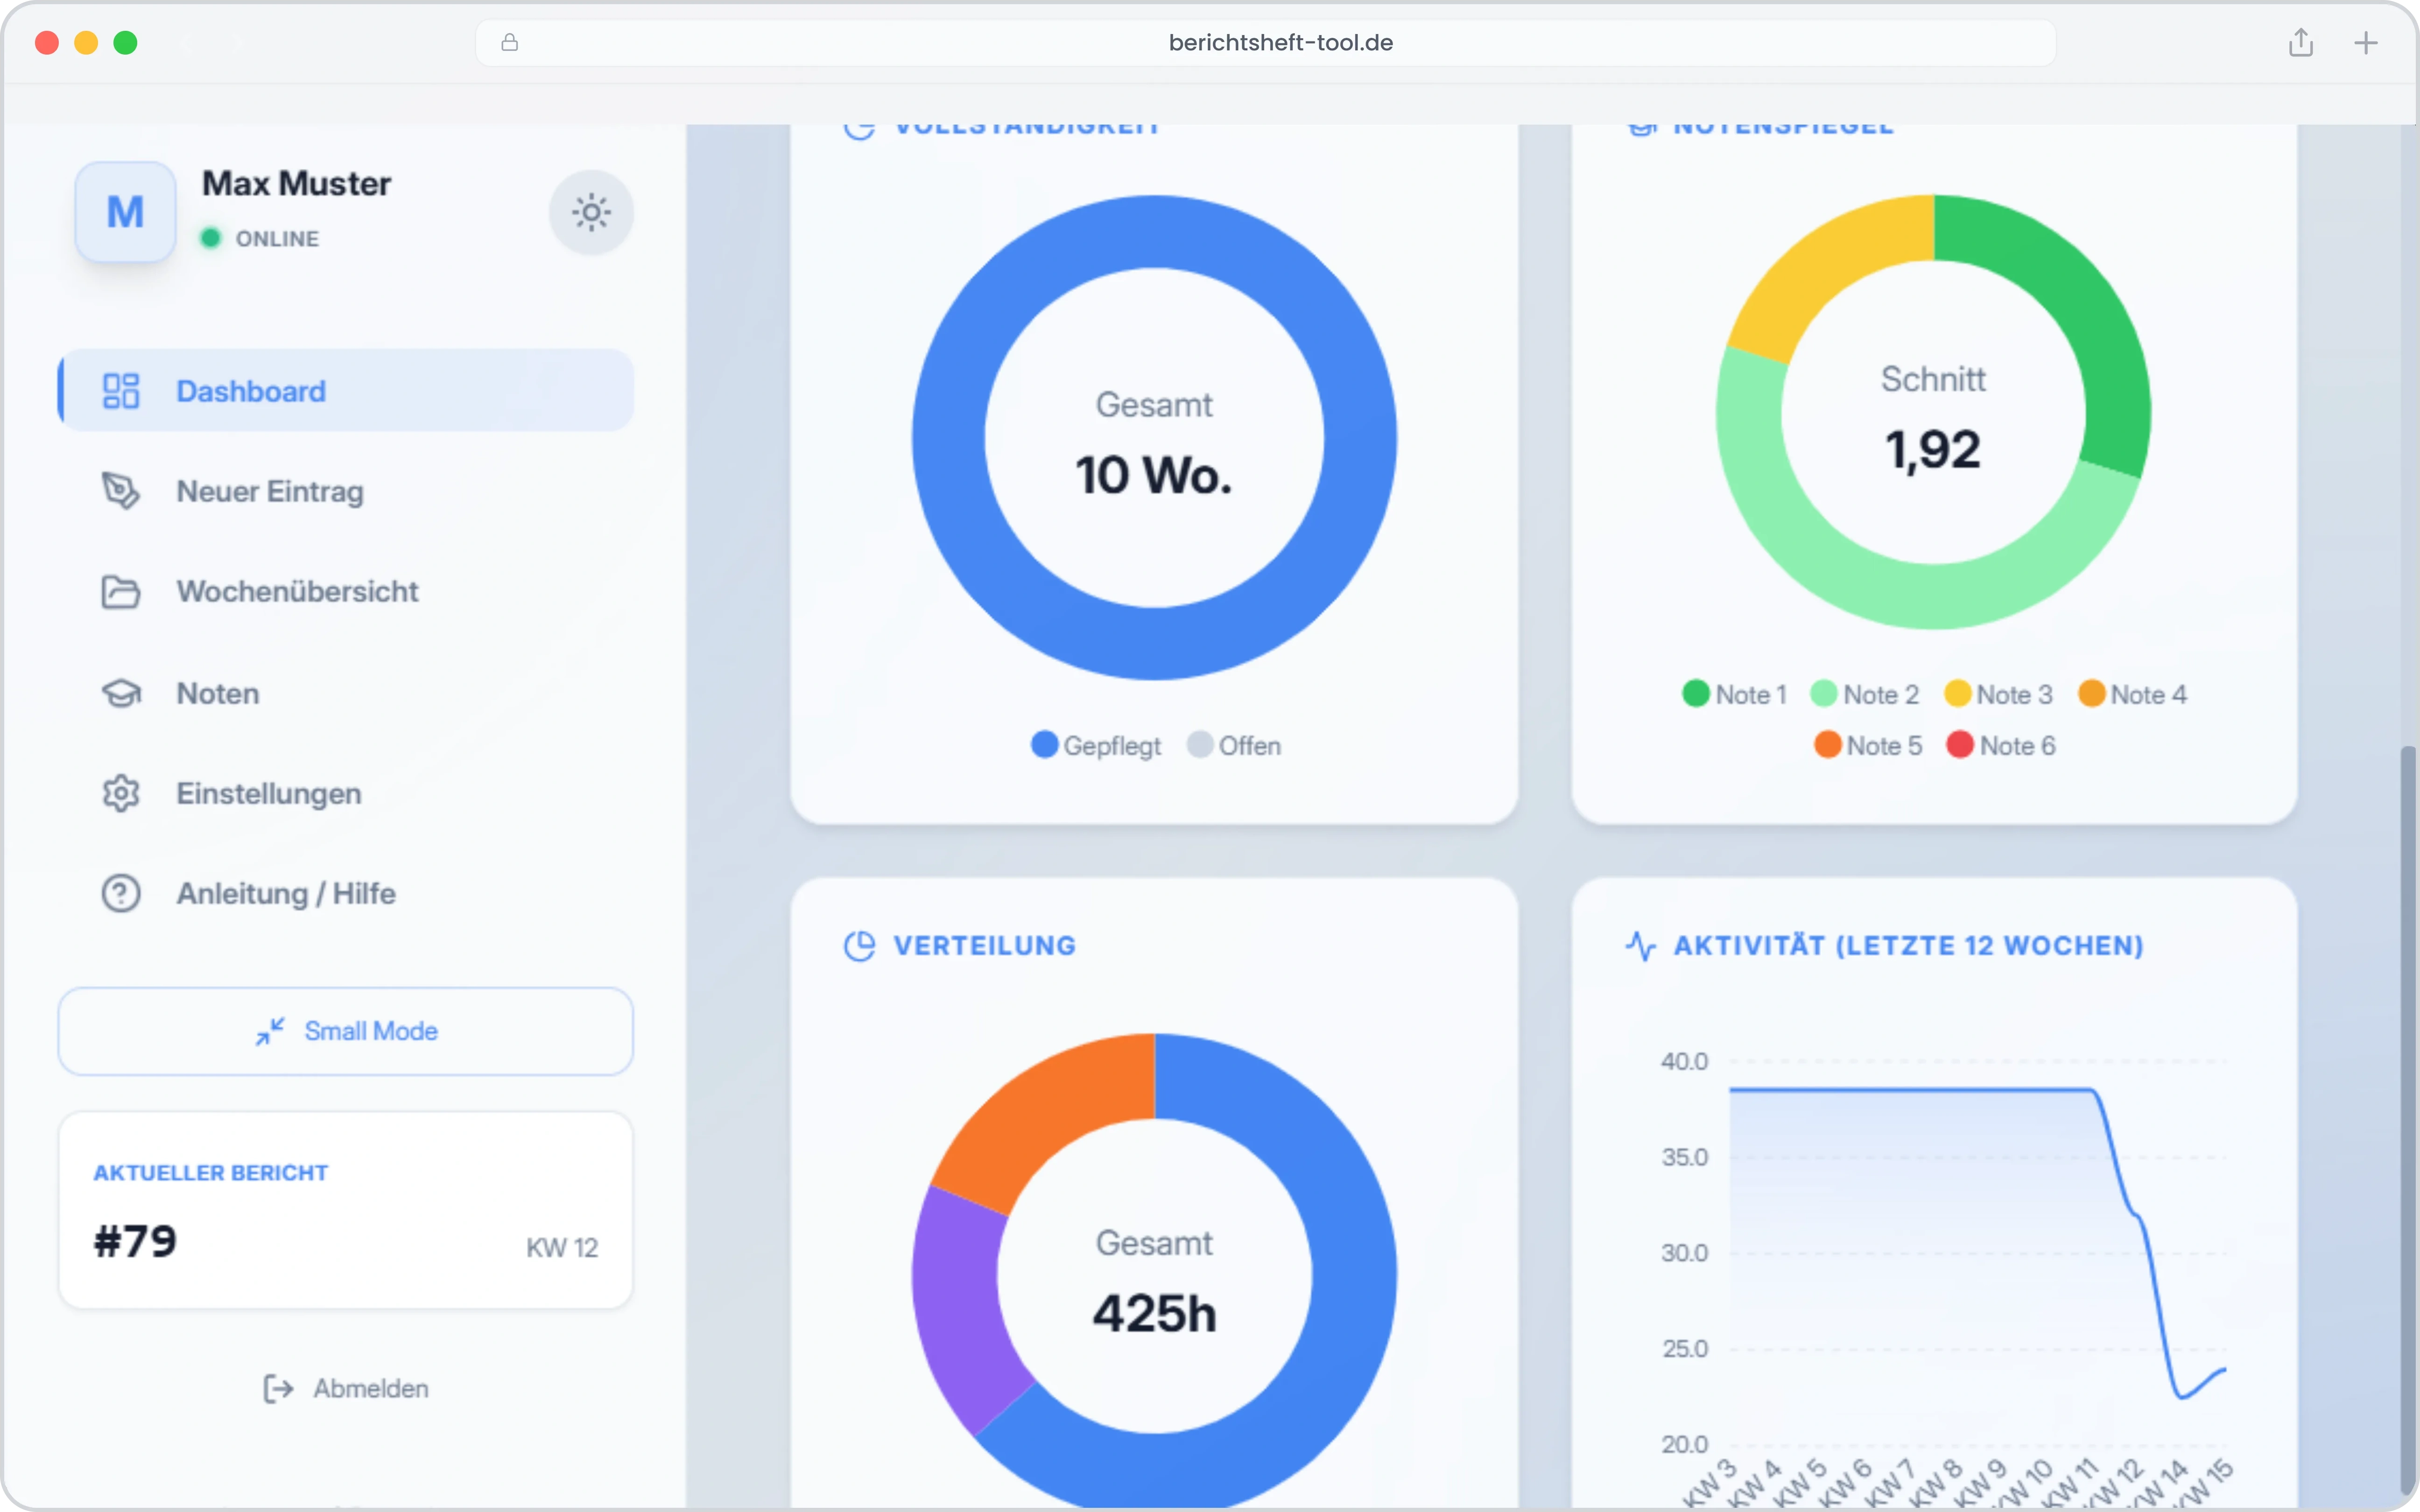The width and height of the screenshot is (2420, 1512).
Task: Open Einstellungen in the sidebar
Action: (346, 793)
